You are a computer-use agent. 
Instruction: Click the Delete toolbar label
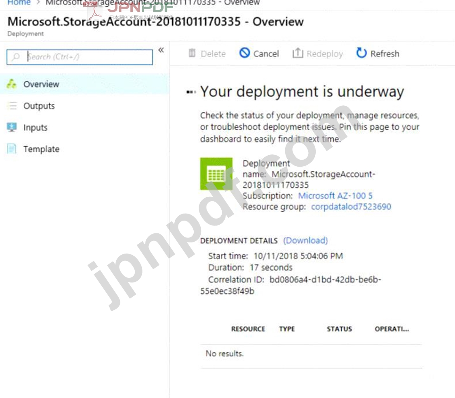[213, 54]
